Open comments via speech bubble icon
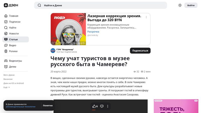Screen dimensions: 201x113 point(102,106)
